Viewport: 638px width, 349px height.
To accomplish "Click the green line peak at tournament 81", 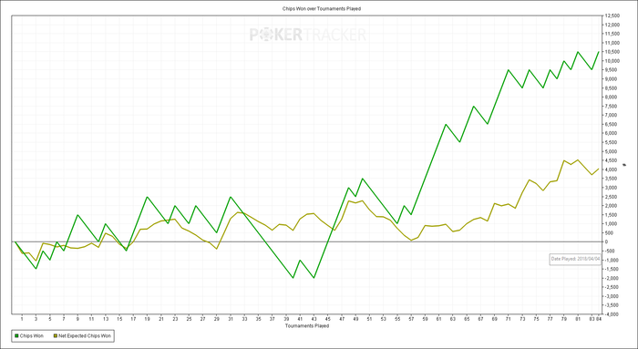I will point(578,52).
